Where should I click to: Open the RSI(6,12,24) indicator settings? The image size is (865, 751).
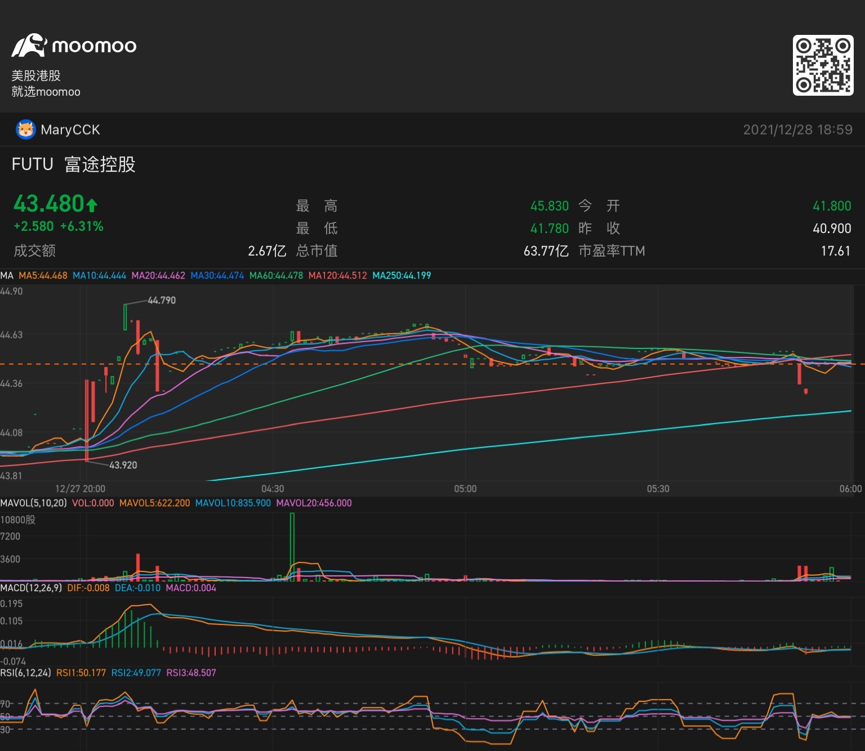[25, 673]
